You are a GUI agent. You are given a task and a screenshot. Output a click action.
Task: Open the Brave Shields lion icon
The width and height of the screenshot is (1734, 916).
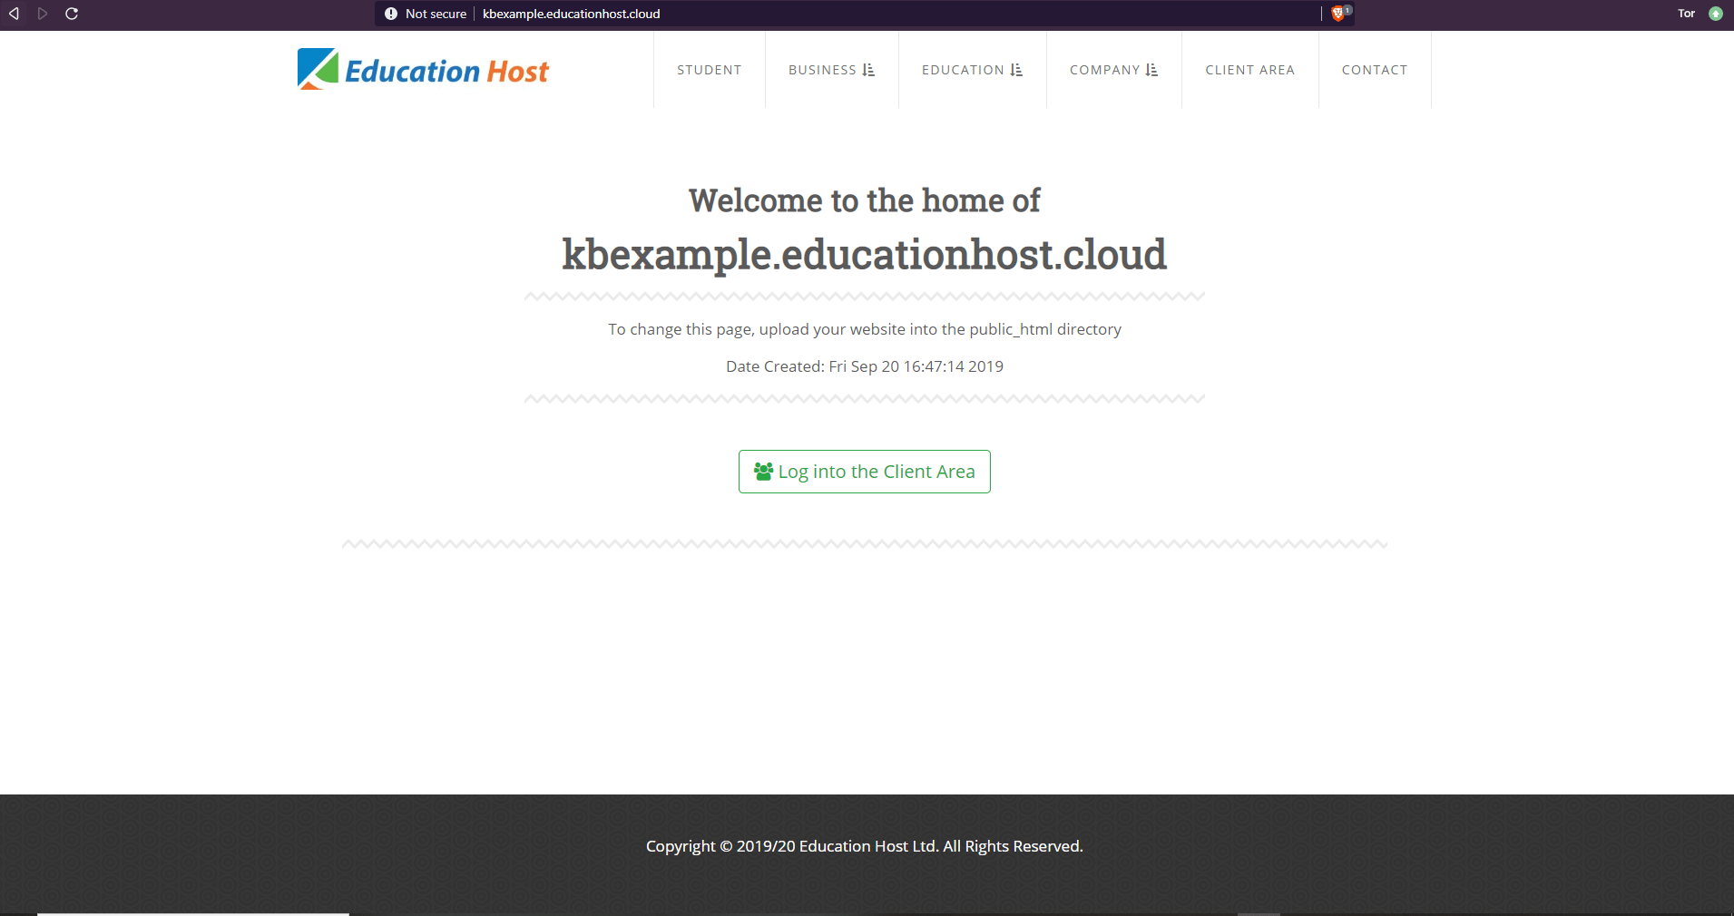tap(1338, 14)
